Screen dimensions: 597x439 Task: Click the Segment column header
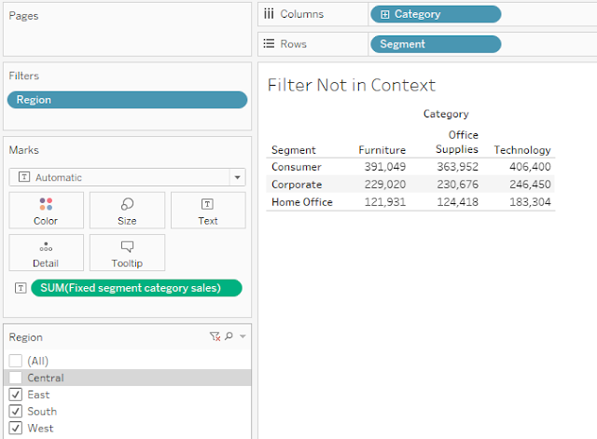point(294,150)
